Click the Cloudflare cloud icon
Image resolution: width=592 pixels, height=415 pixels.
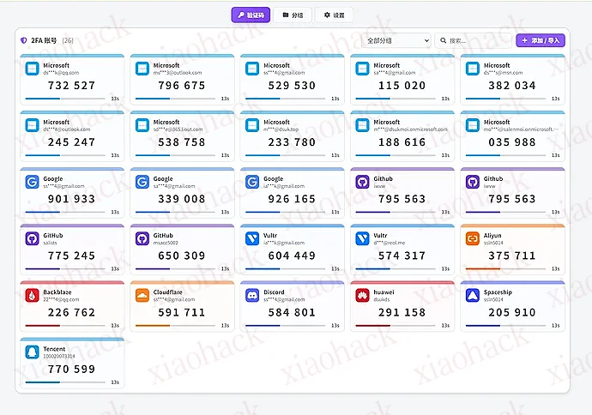tap(142, 296)
